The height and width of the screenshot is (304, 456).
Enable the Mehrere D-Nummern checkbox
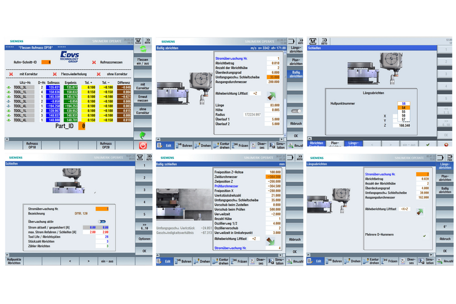coord(424,236)
